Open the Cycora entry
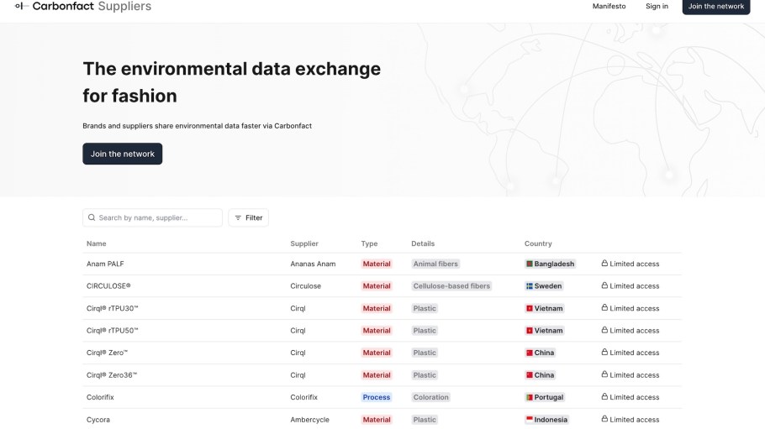Screen dimensions: 765x429 [x=98, y=420]
